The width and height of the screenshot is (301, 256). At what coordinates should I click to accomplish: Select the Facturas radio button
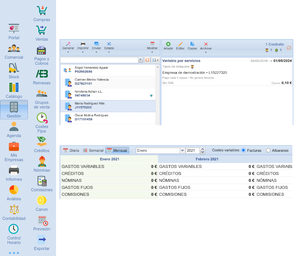click(x=243, y=150)
